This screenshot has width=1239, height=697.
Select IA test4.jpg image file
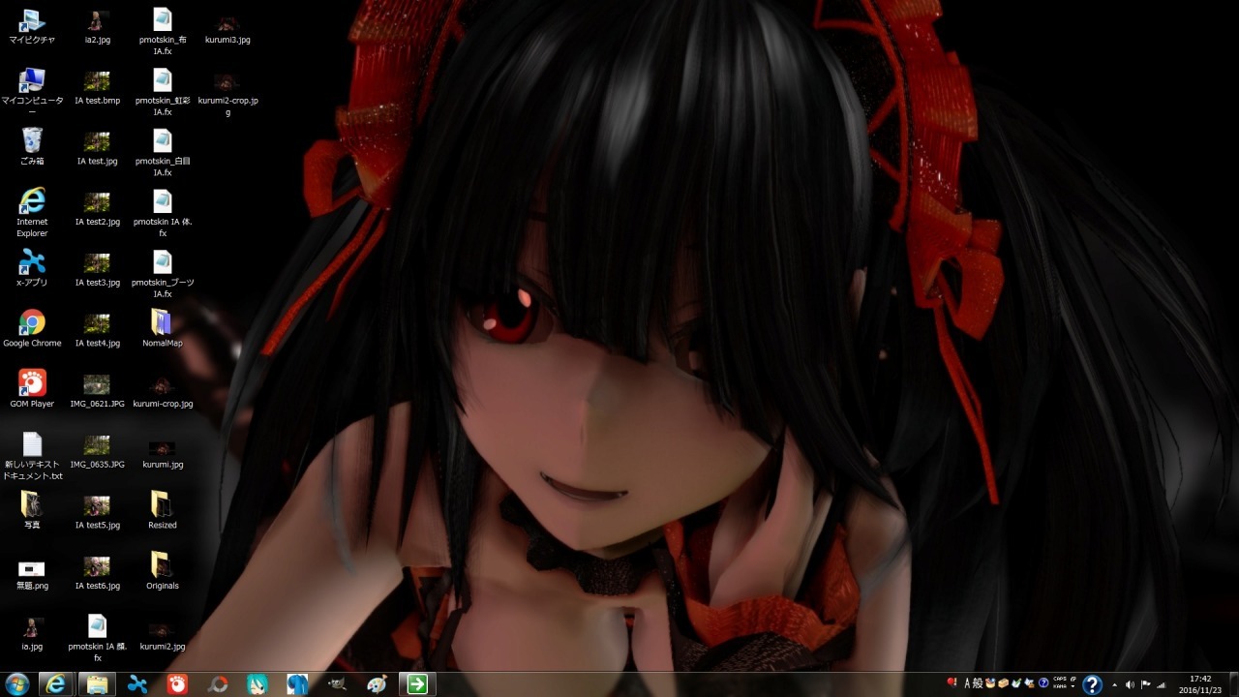[x=97, y=329]
